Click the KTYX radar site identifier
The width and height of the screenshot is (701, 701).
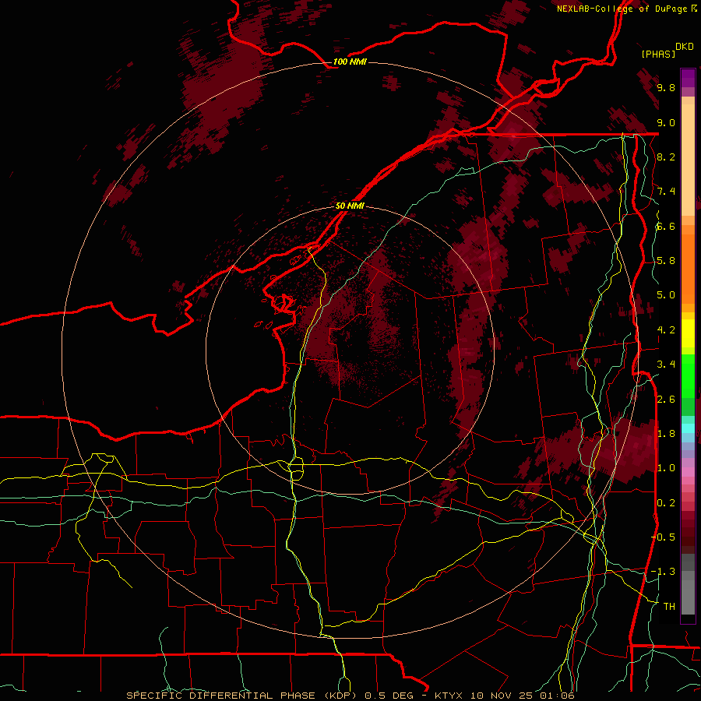pos(449,696)
